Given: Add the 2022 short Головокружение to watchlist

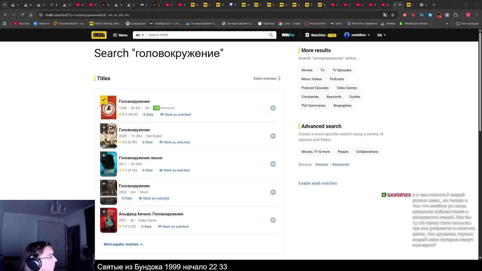Looking at the screenshot, I should pyautogui.click(x=104, y=184).
